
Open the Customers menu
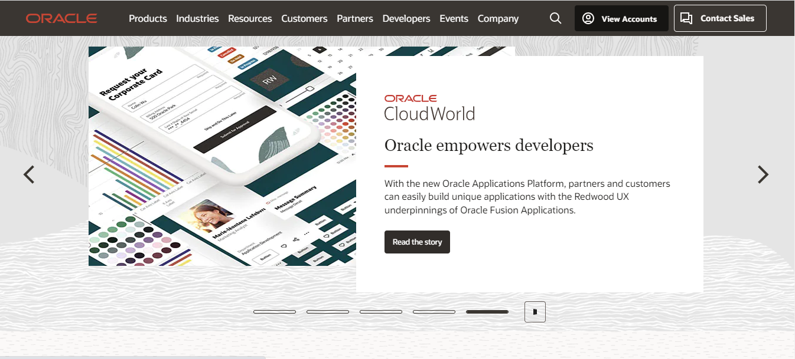tap(304, 18)
